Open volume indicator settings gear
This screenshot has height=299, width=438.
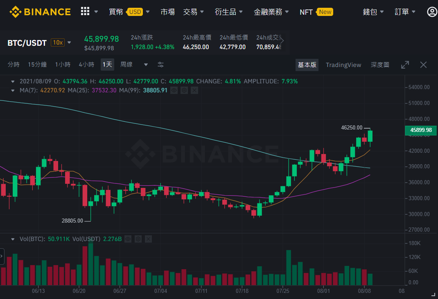pos(138,239)
